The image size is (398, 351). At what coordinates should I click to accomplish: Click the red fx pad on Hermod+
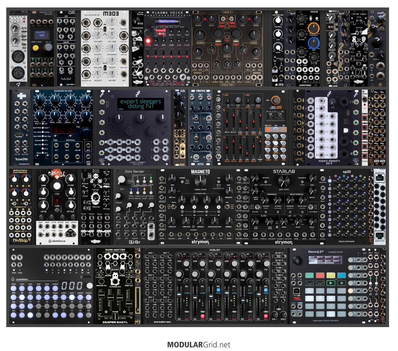[x=320, y=275]
